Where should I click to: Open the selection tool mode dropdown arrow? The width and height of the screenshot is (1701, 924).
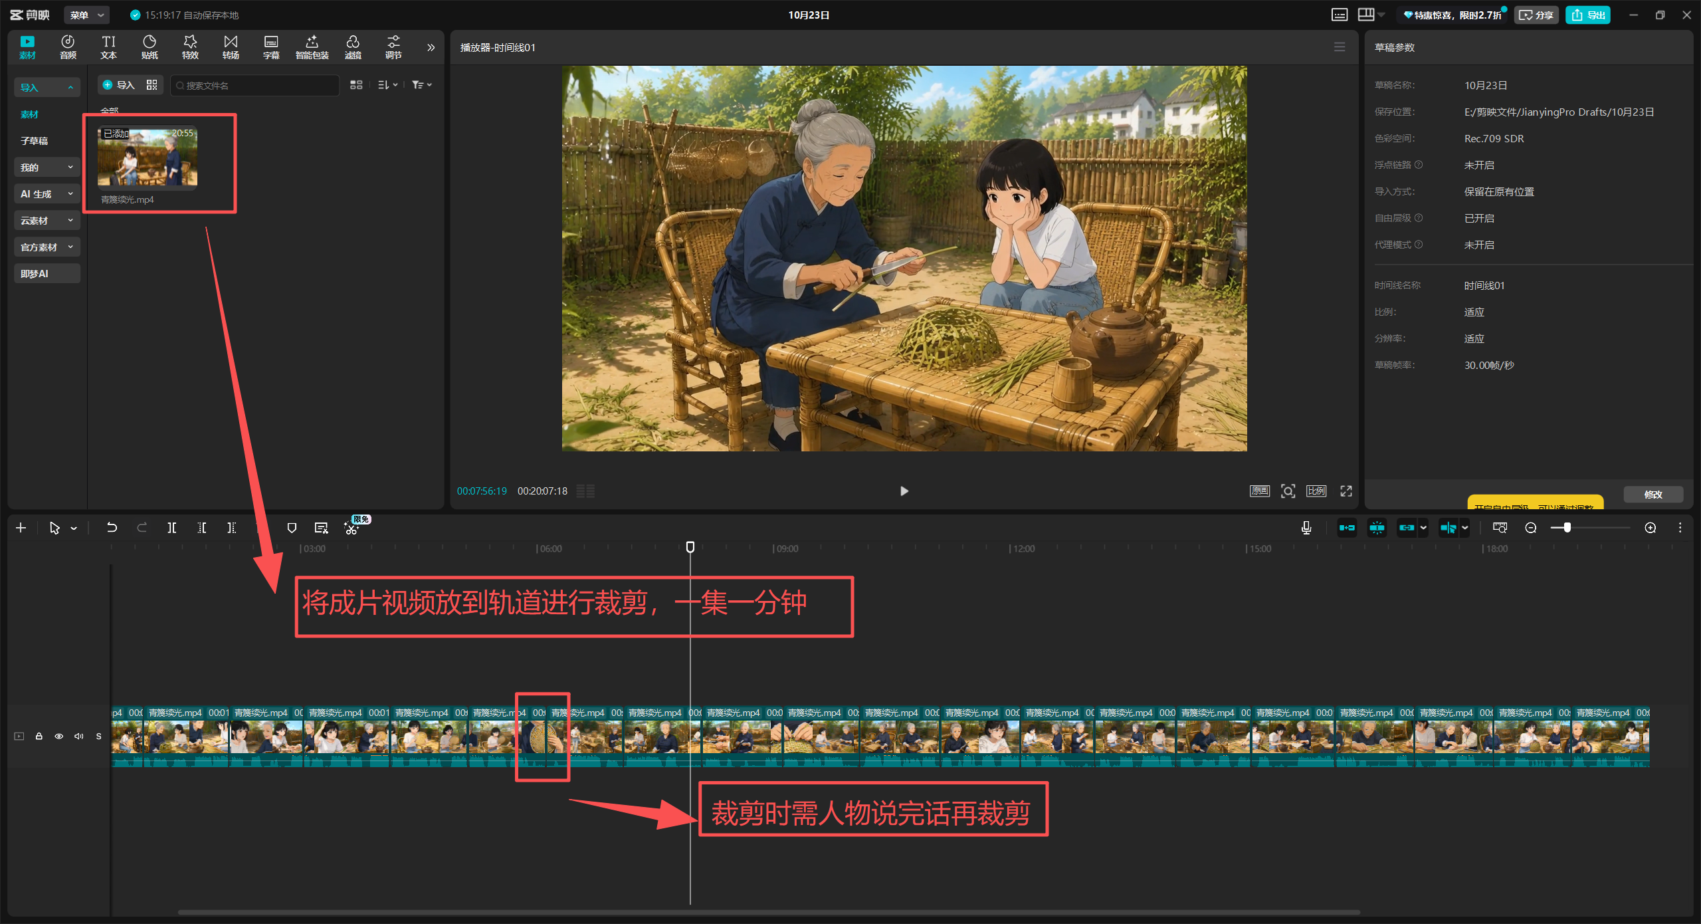coord(74,528)
